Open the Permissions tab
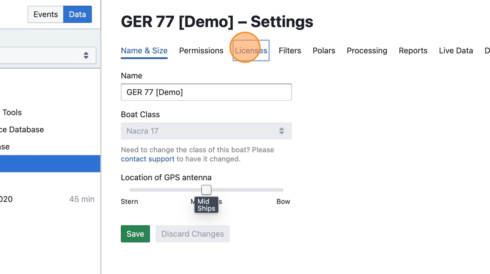The width and height of the screenshot is (490, 274). pos(201,51)
